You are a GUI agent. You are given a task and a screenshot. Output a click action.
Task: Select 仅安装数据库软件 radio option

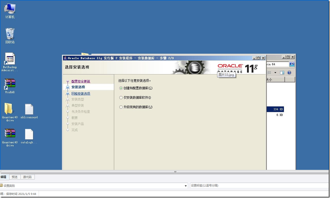(121, 98)
